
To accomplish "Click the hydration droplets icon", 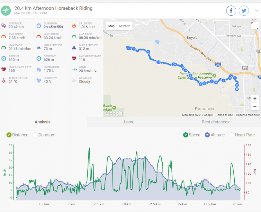I will coord(39,69).
